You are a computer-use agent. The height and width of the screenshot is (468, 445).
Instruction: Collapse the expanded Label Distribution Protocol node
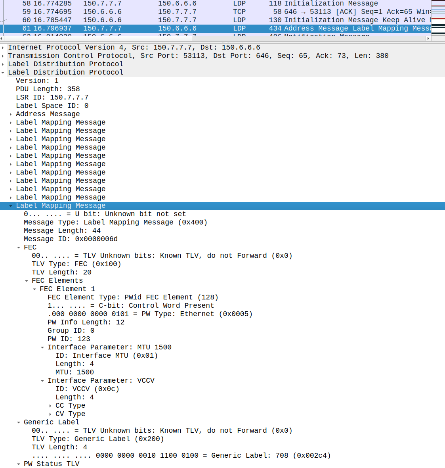click(3, 73)
